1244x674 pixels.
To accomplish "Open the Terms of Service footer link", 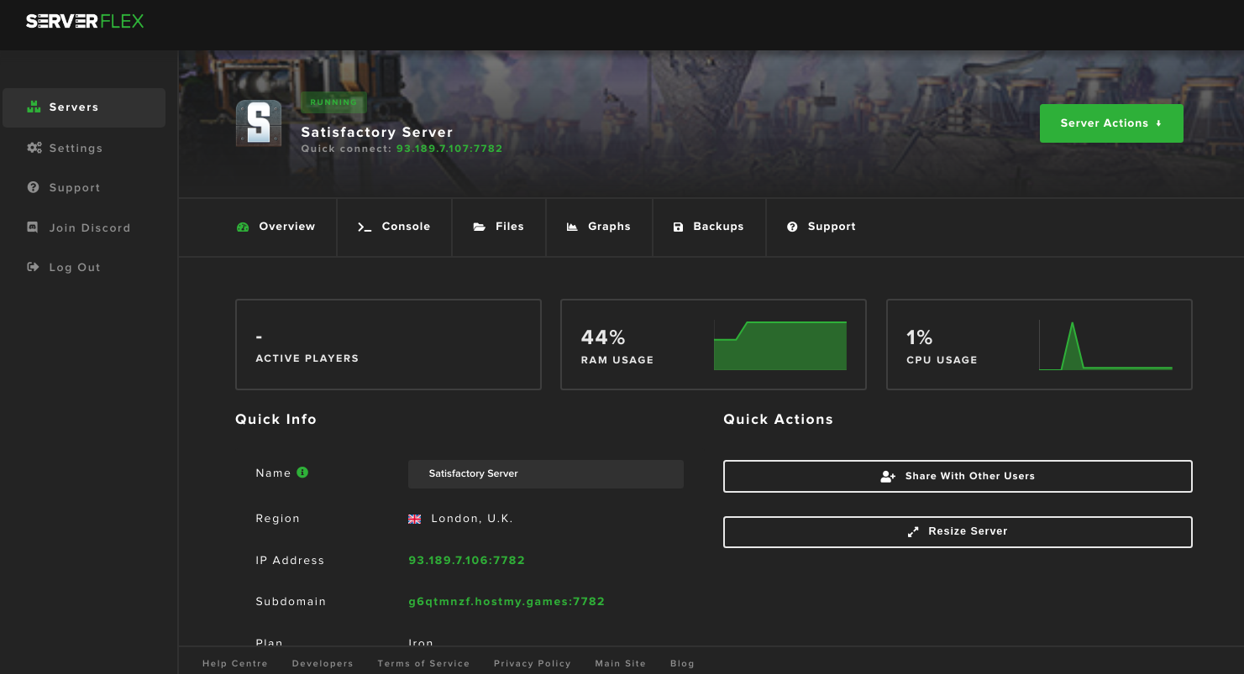I will (423, 664).
